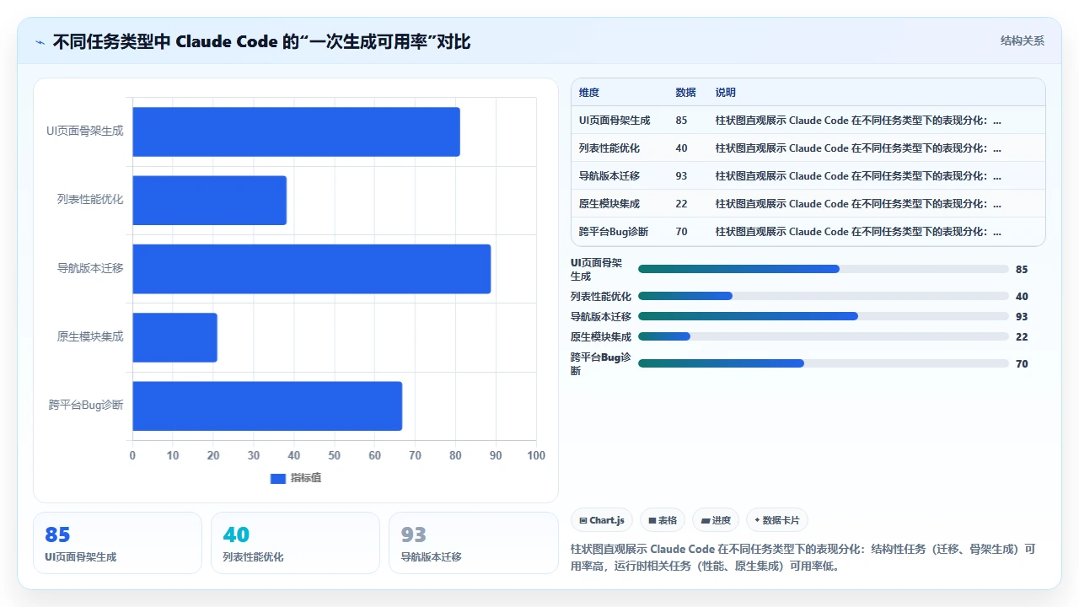This screenshot has width=1079, height=607.
Task: Click value 70 in the table
Action: coord(681,232)
